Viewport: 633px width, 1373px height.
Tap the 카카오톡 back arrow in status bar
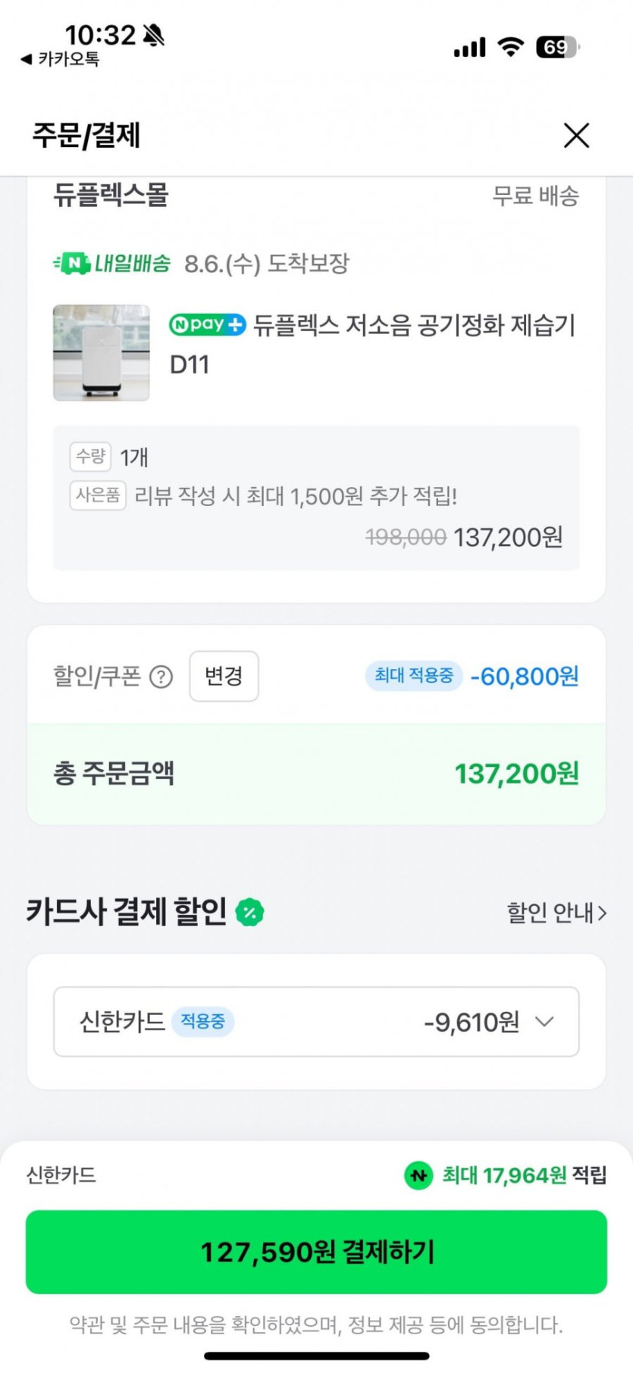[x=27, y=59]
